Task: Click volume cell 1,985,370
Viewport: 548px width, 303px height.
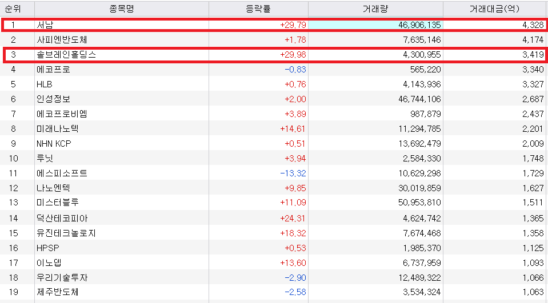Action: click(x=422, y=248)
